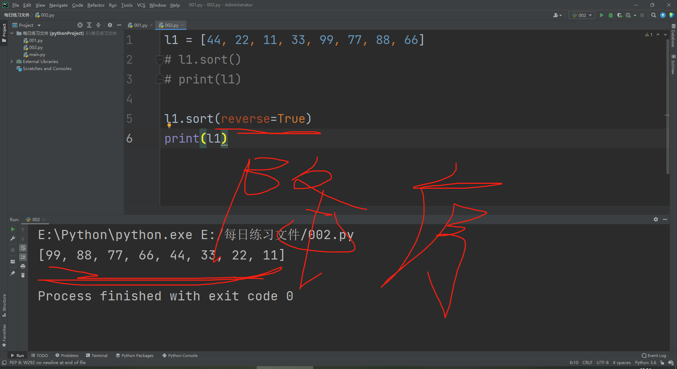Open the UTF-8 encoding selector
Viewport: 677px width, 369px height.
(603, 363)
